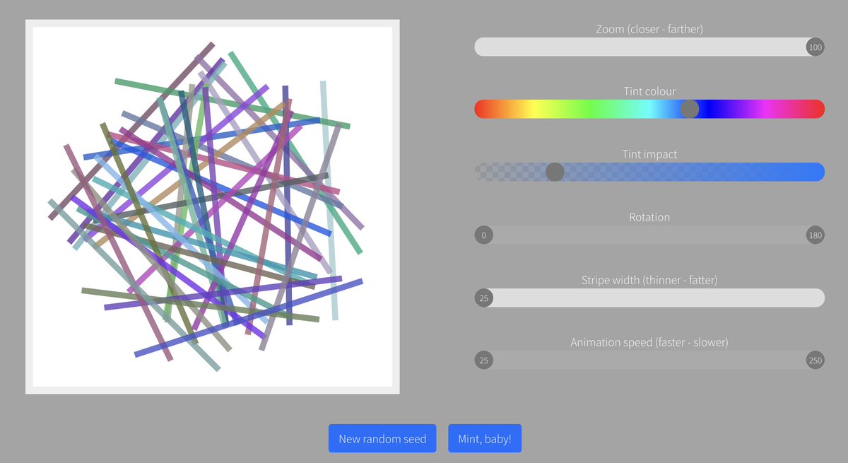Click the Zoom slider handle showing 100
This screenshot has width=848, height=463.
tap(815, 47)
